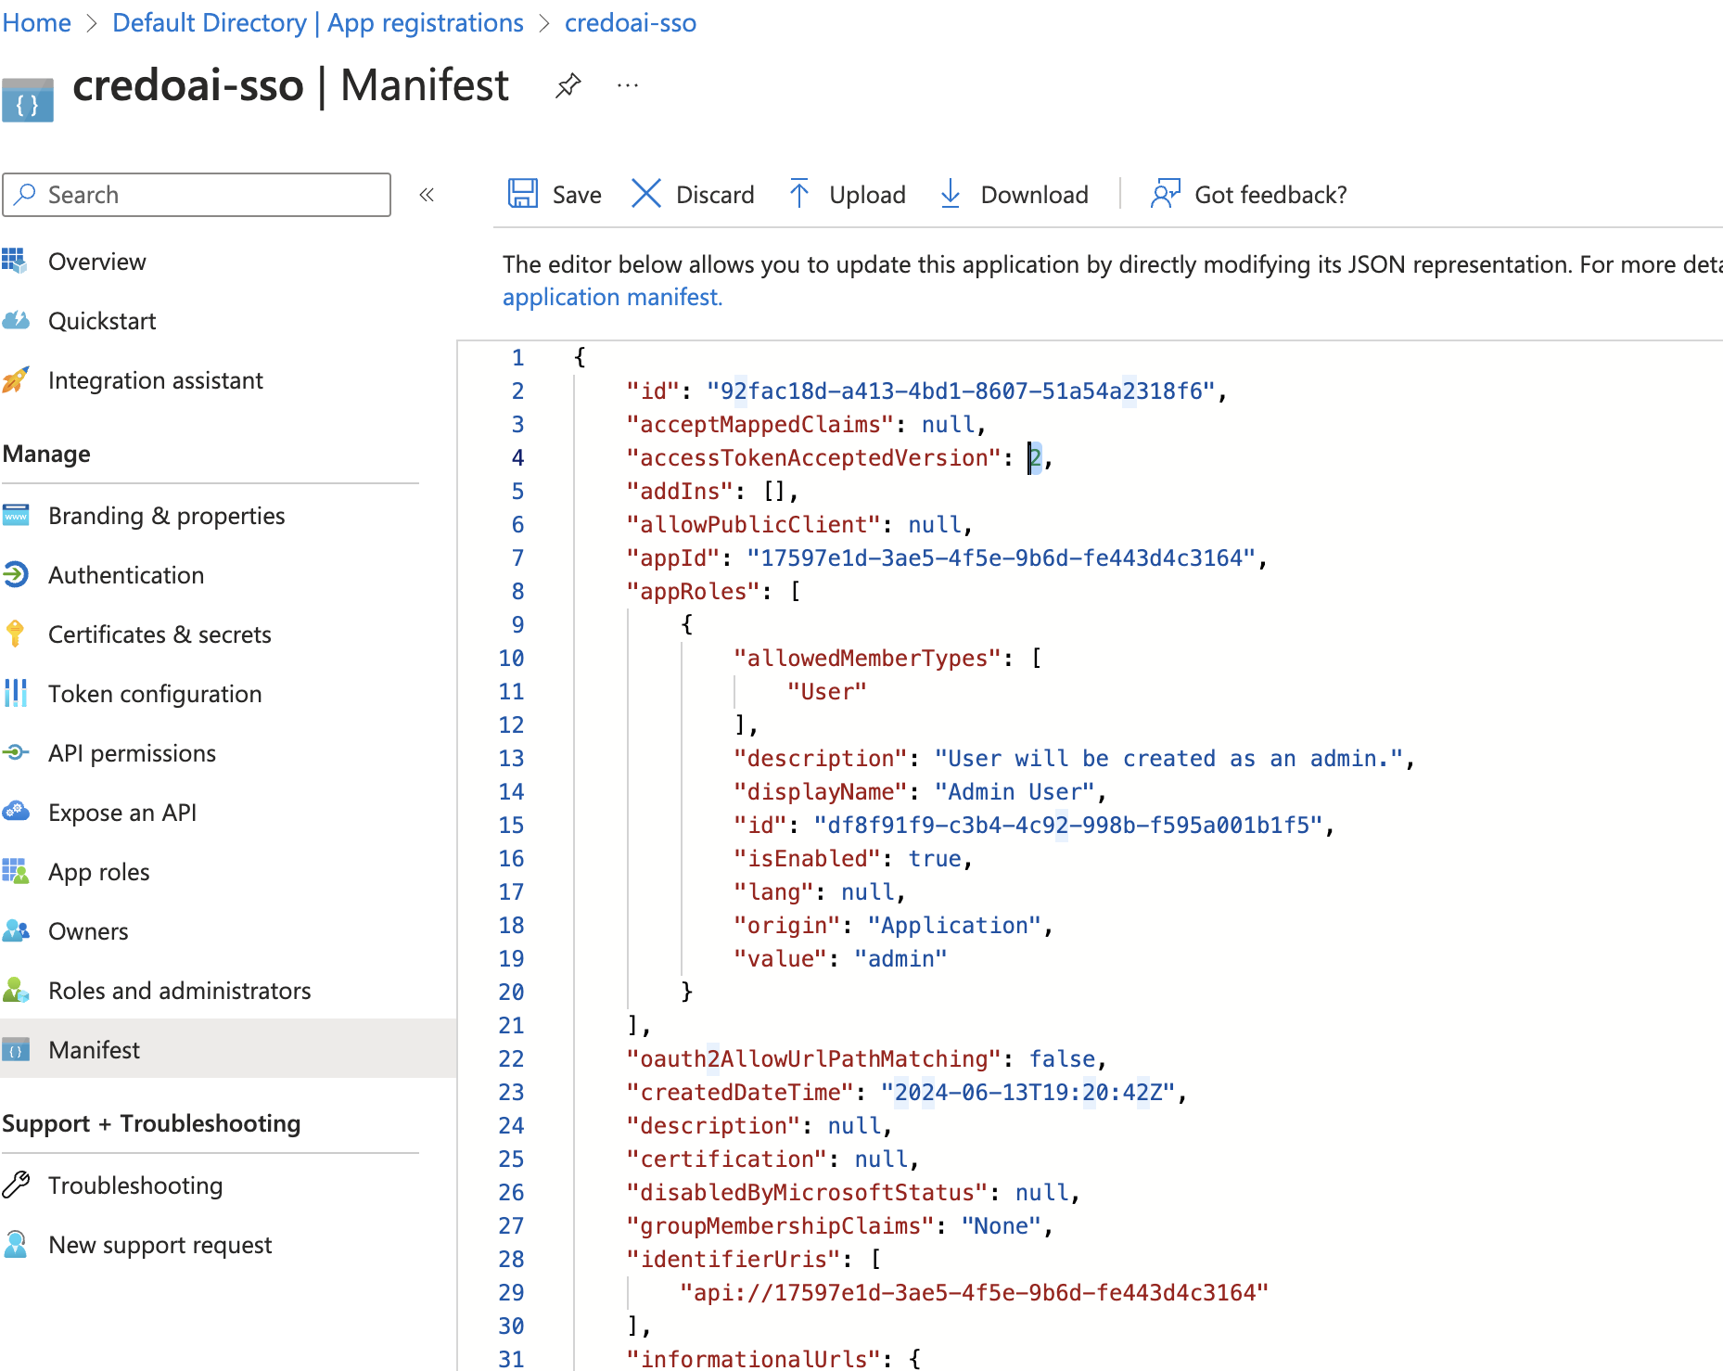
Task: Click the Certificates & secrets key icon
Action: click(x=15, y=634)
